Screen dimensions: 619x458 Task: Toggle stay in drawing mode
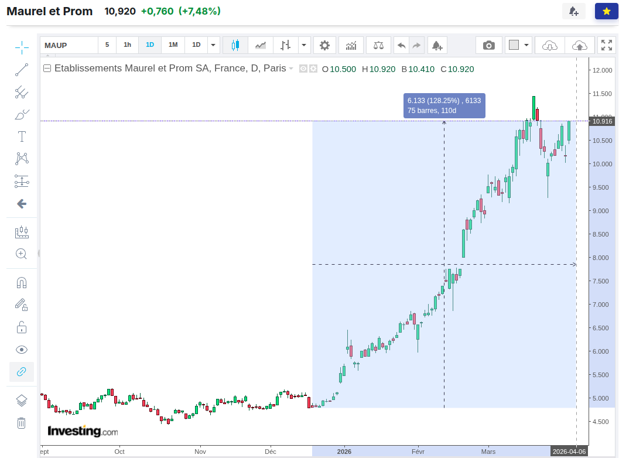(x=22, y=305)
